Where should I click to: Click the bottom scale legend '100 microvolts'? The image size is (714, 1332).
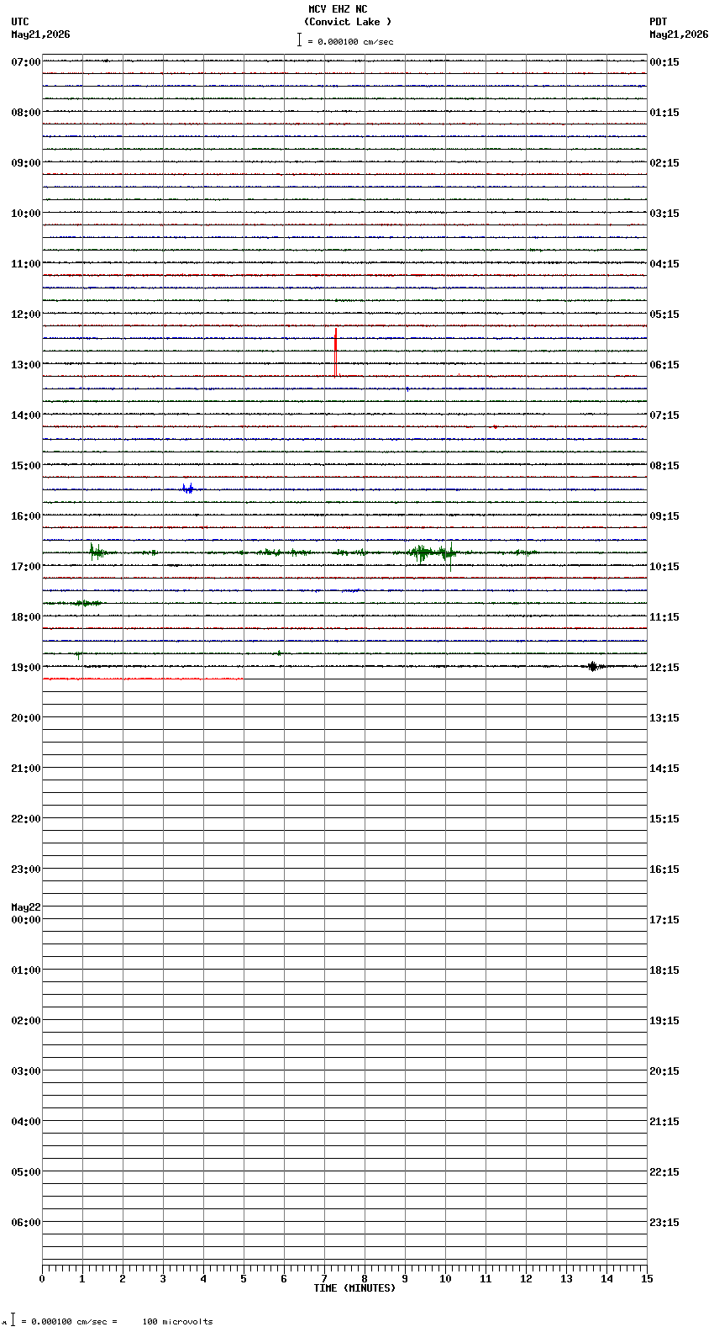[x=177, y=1322]
